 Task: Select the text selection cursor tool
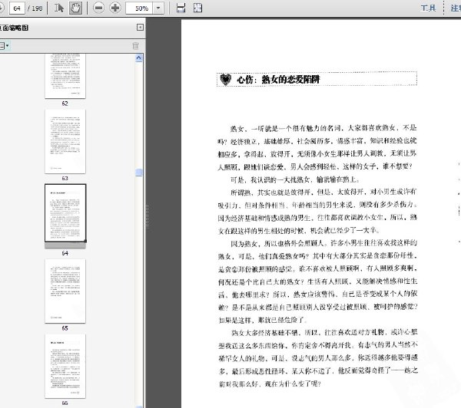pyautogui.click(x=59, y=8)
